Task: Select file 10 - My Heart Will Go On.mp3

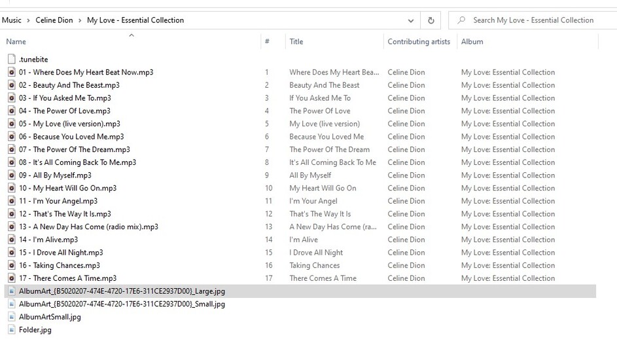Action: 67,188
